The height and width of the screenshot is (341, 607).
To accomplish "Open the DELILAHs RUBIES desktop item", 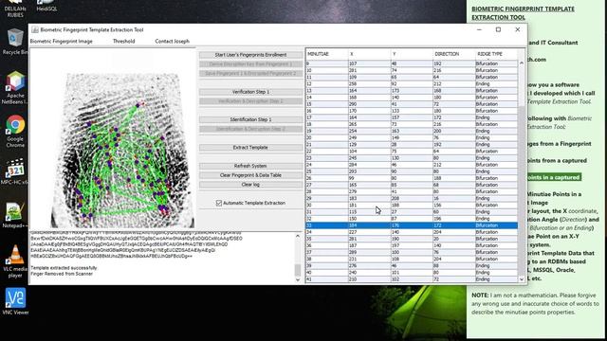I will pyautogui.click(x=15, y=9).
